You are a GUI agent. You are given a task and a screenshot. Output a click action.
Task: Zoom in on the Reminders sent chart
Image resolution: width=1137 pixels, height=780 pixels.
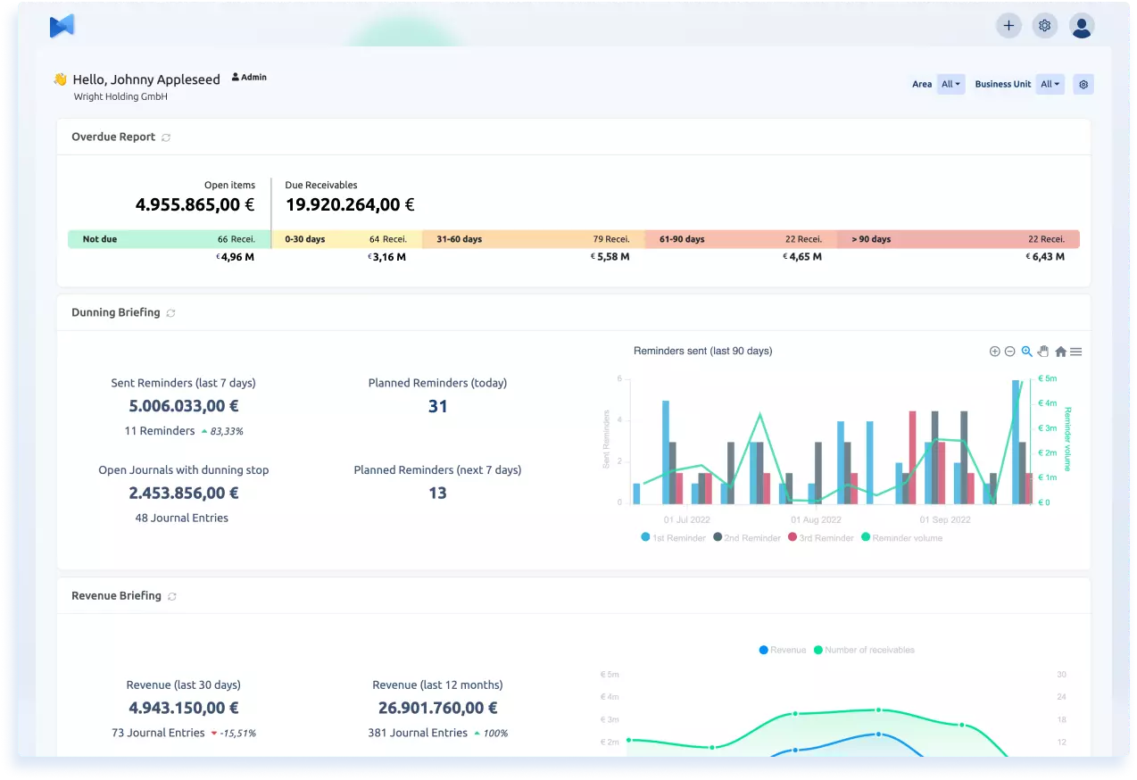click(x=994, y=352)
